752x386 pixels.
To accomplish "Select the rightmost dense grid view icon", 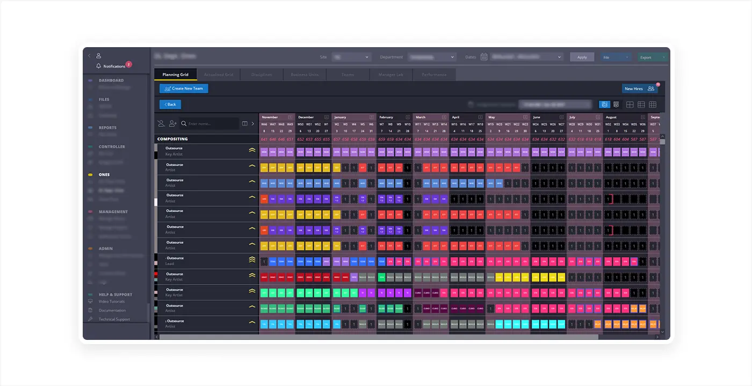I will click(x=653, y=105).
